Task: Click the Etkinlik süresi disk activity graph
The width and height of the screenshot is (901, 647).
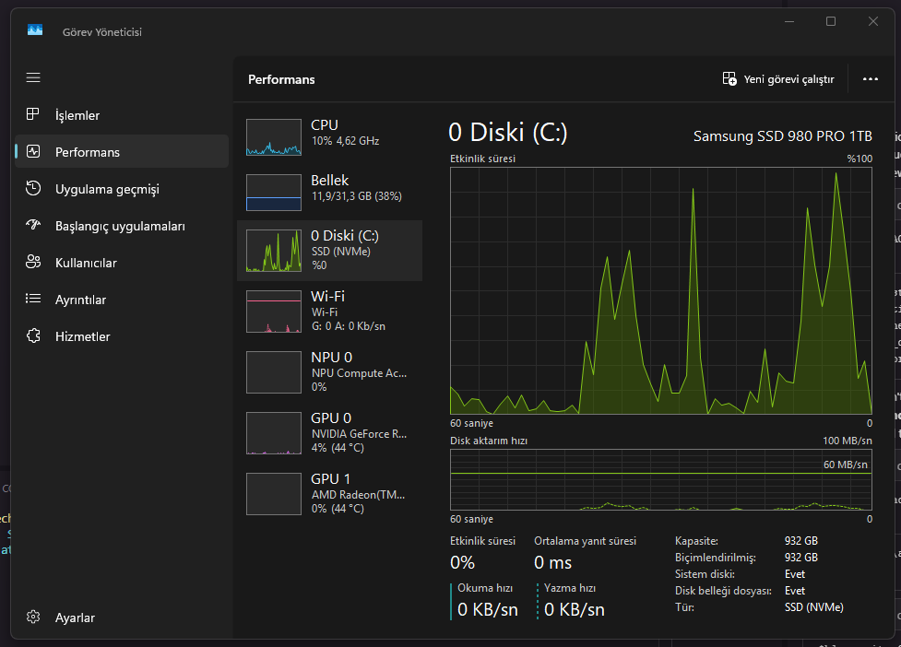Action: click(661, 290)
